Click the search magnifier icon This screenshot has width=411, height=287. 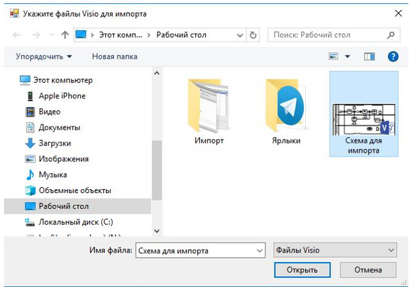(392, 35)
